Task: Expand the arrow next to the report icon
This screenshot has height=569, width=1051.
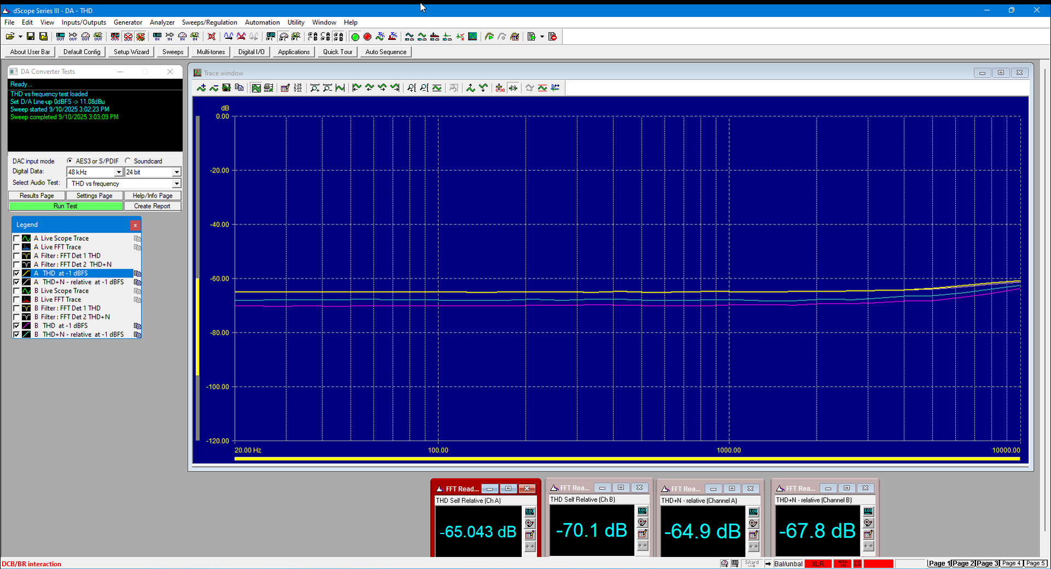Action: tap(542, 37)
